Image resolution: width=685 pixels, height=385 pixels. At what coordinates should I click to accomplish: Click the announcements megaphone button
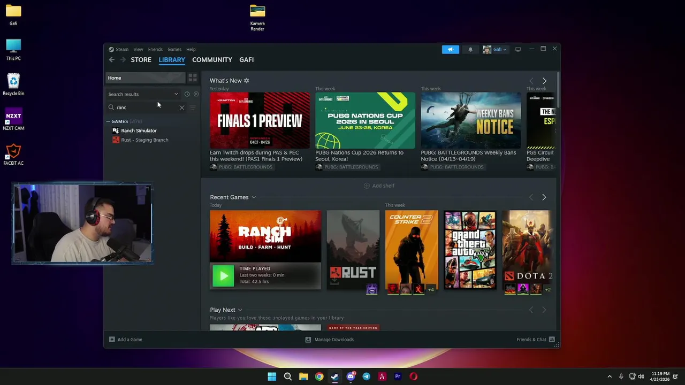(451, 49)
